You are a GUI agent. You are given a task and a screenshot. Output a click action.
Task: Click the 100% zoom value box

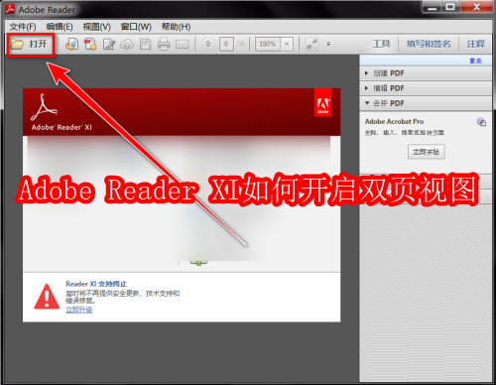268,44
